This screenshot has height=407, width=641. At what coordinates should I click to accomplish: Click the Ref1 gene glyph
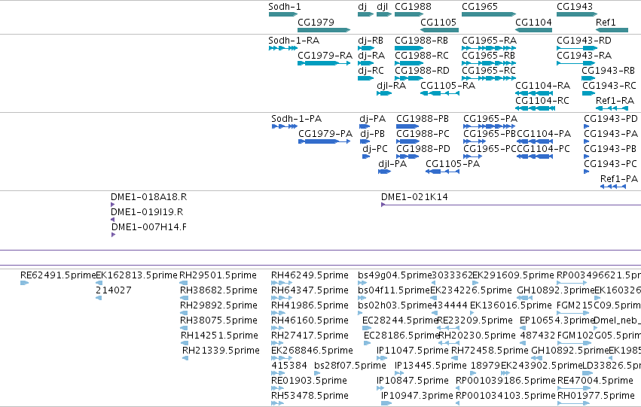pyautogui.click(x=612, y=30)
